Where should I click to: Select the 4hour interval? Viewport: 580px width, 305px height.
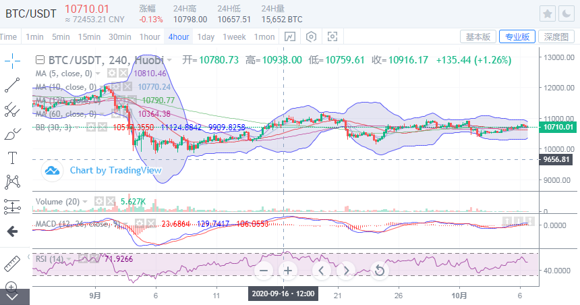(179, 36)
